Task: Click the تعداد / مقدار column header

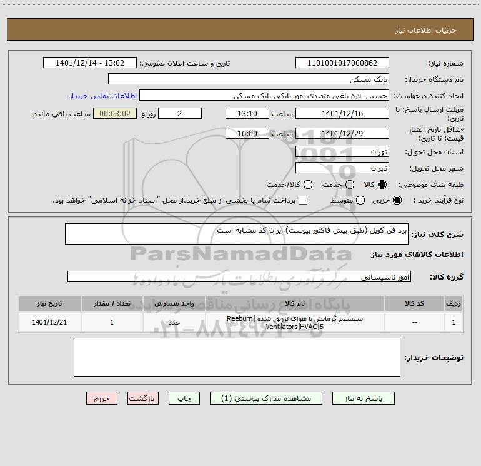Action: [x=112, y=304]
